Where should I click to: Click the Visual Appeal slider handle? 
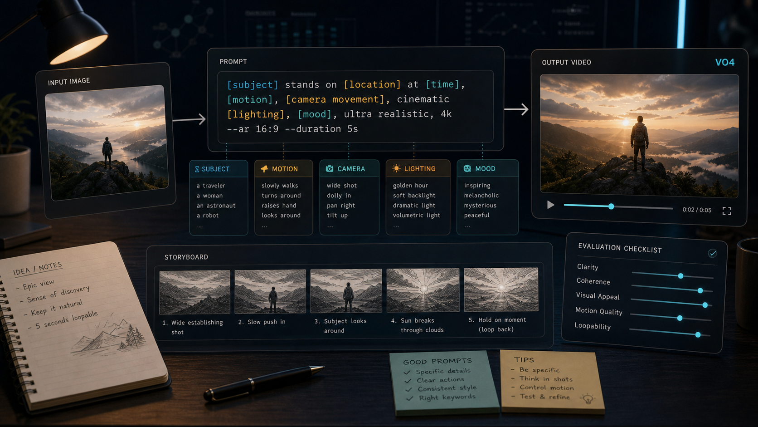[705, 305]
